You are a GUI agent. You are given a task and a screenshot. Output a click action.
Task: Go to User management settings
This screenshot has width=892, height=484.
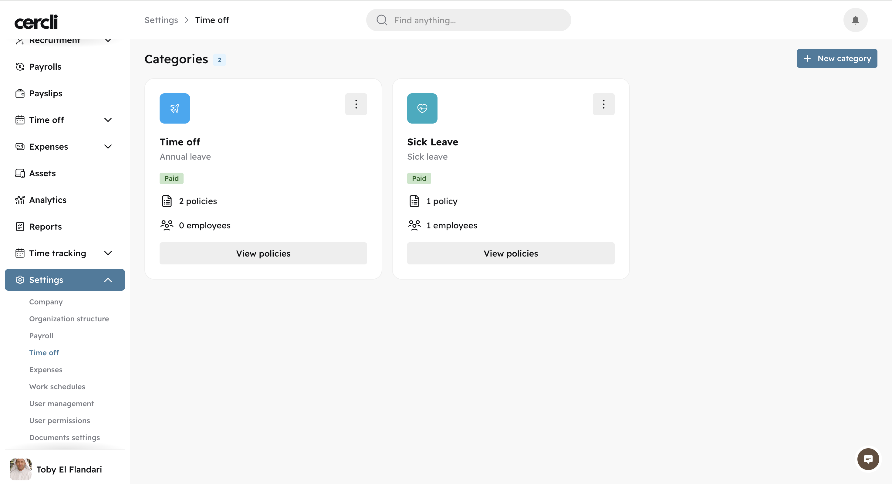pyautogui.click(x=61, y=403)
